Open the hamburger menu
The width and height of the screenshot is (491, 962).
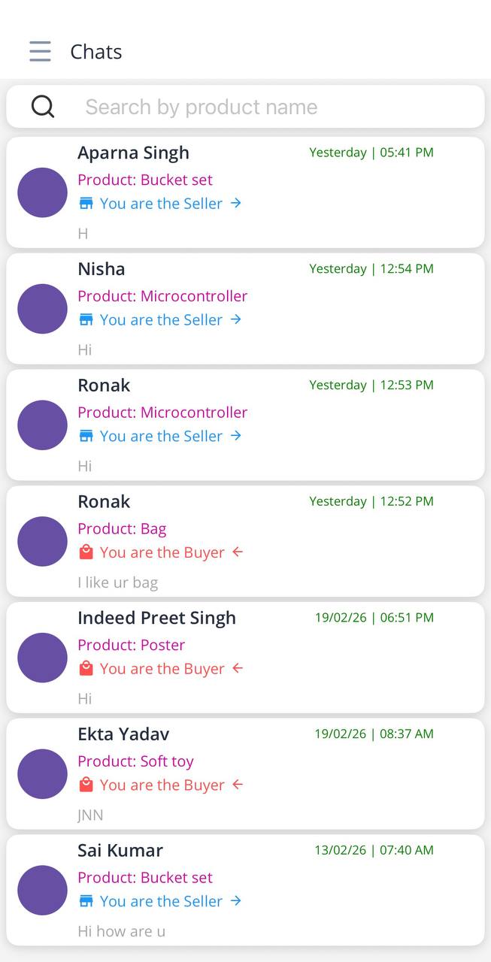click(40, 51)
